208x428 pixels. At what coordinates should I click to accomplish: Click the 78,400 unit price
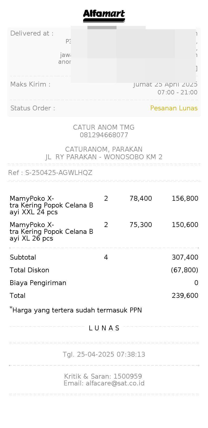(141, 199)
